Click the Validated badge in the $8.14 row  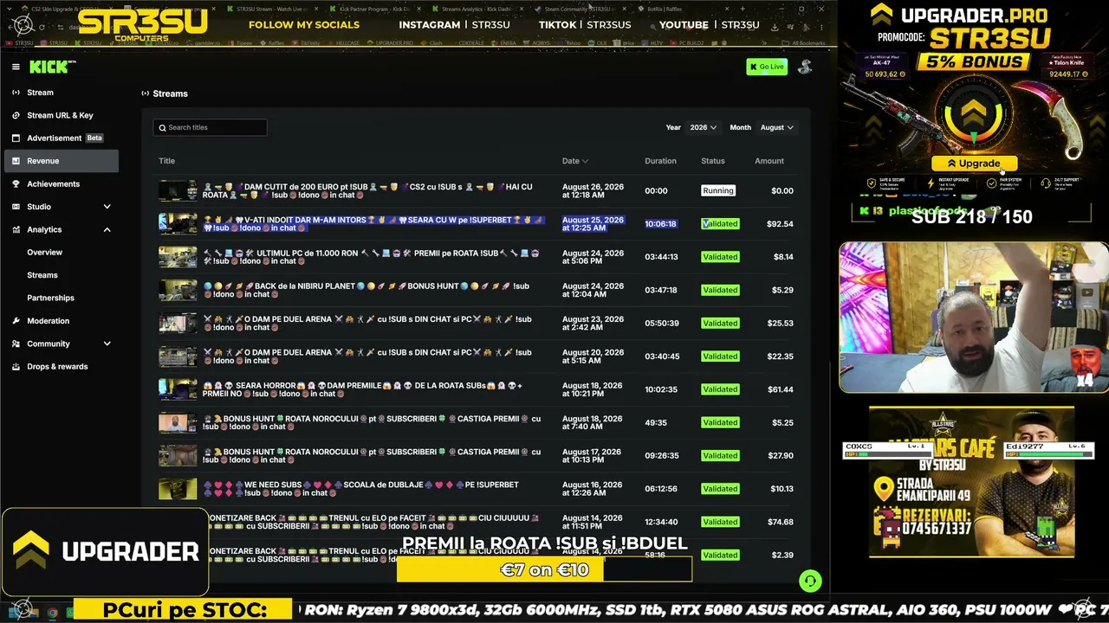click(x=720, y=257)
